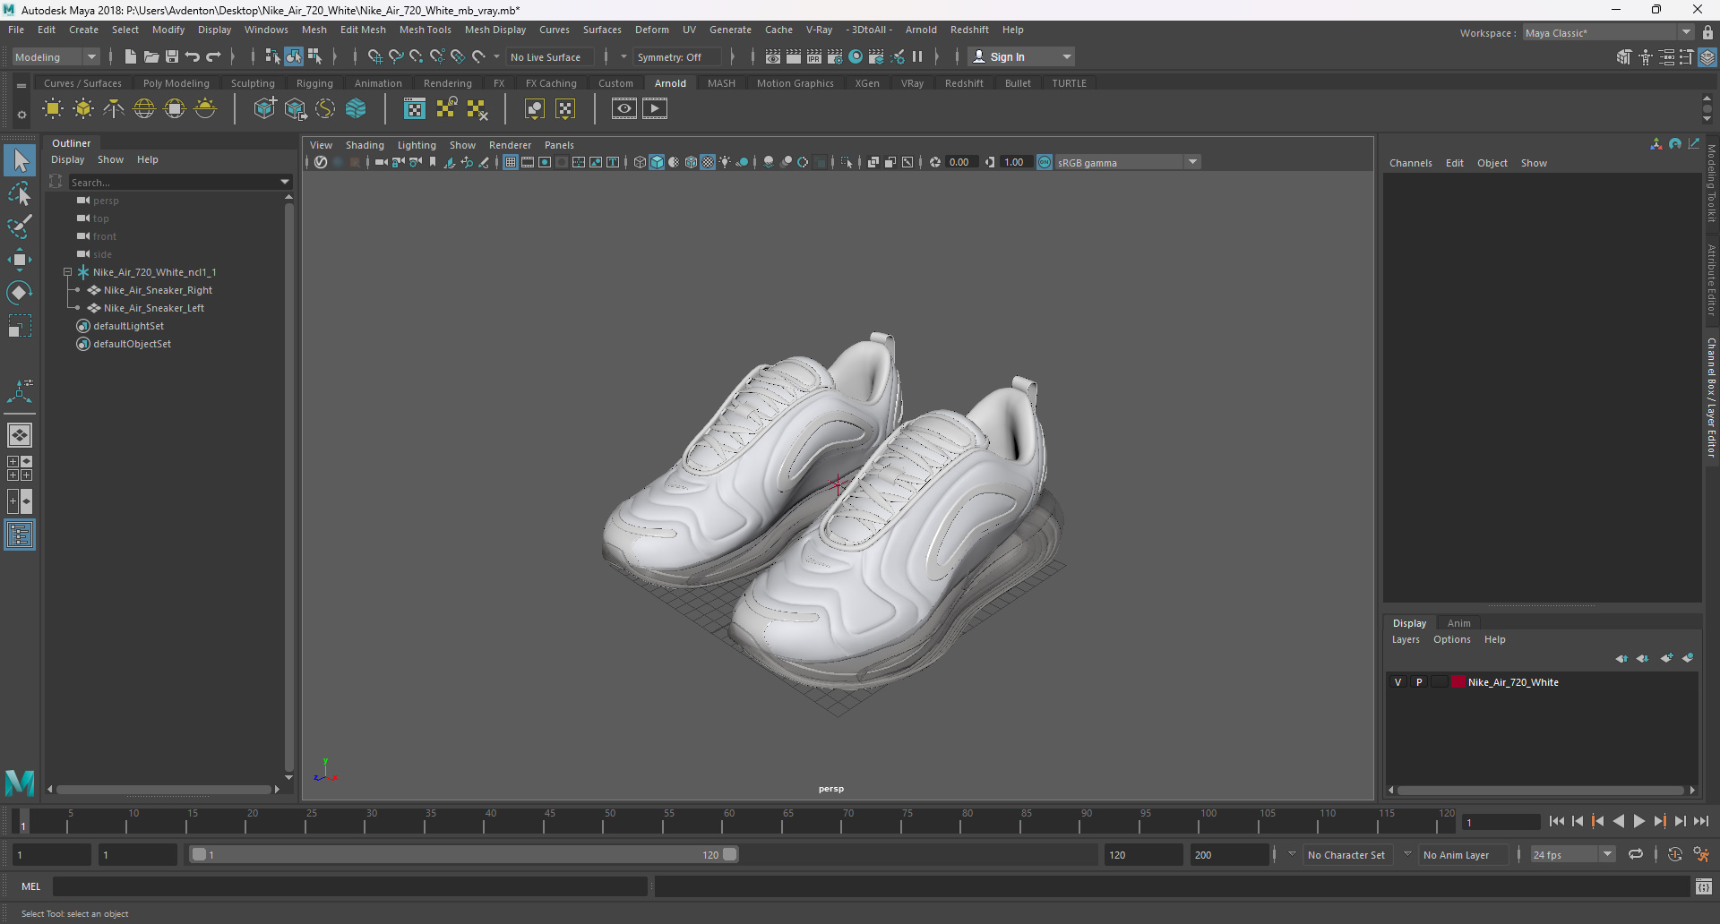Open the 24 fps frame rate dropdown
This screenshot has width=1720, height=924.
(x=1608, y=854)
